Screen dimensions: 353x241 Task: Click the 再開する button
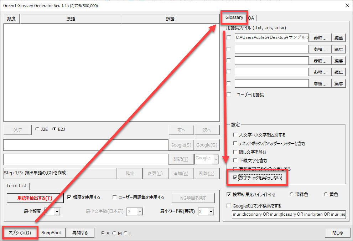(80, 233)
